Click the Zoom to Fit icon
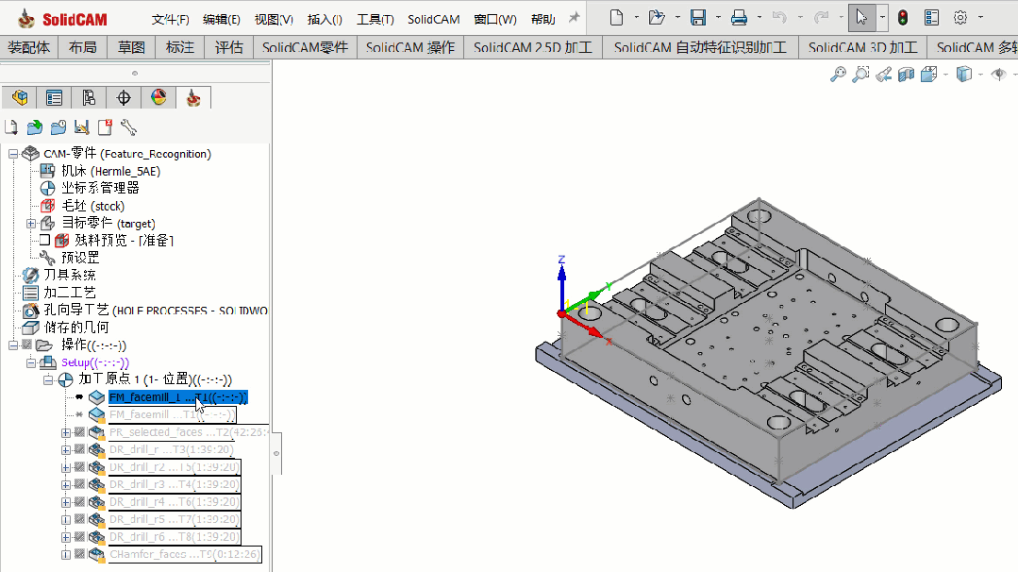Image resolution: width=1018 pixels, height=572 pixels. click(x=838, y=75)
